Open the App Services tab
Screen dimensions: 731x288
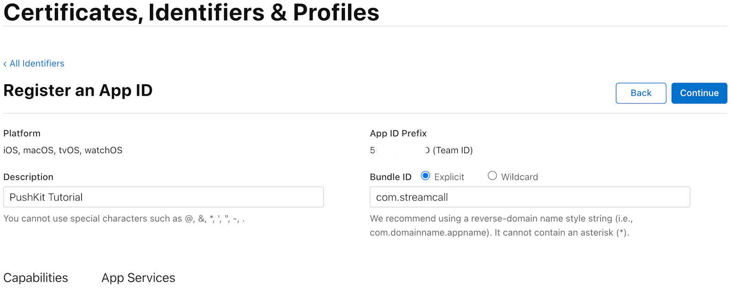click(138, 278)
